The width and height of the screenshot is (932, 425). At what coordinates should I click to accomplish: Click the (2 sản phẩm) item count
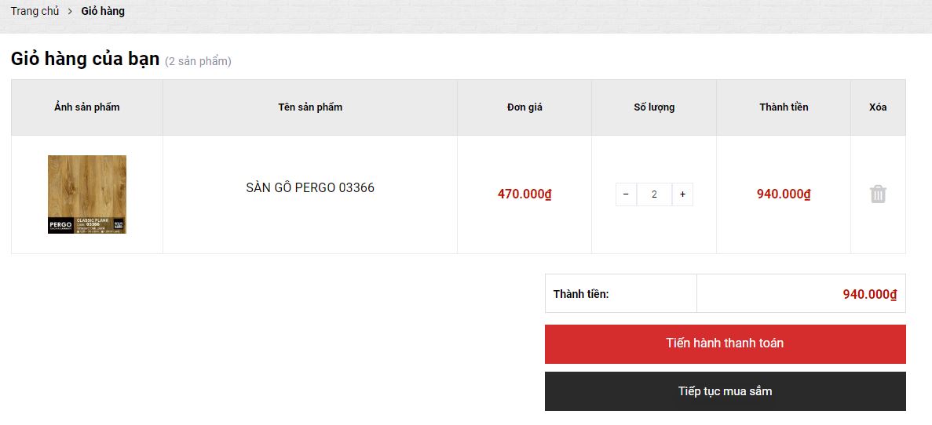[198, 62]
